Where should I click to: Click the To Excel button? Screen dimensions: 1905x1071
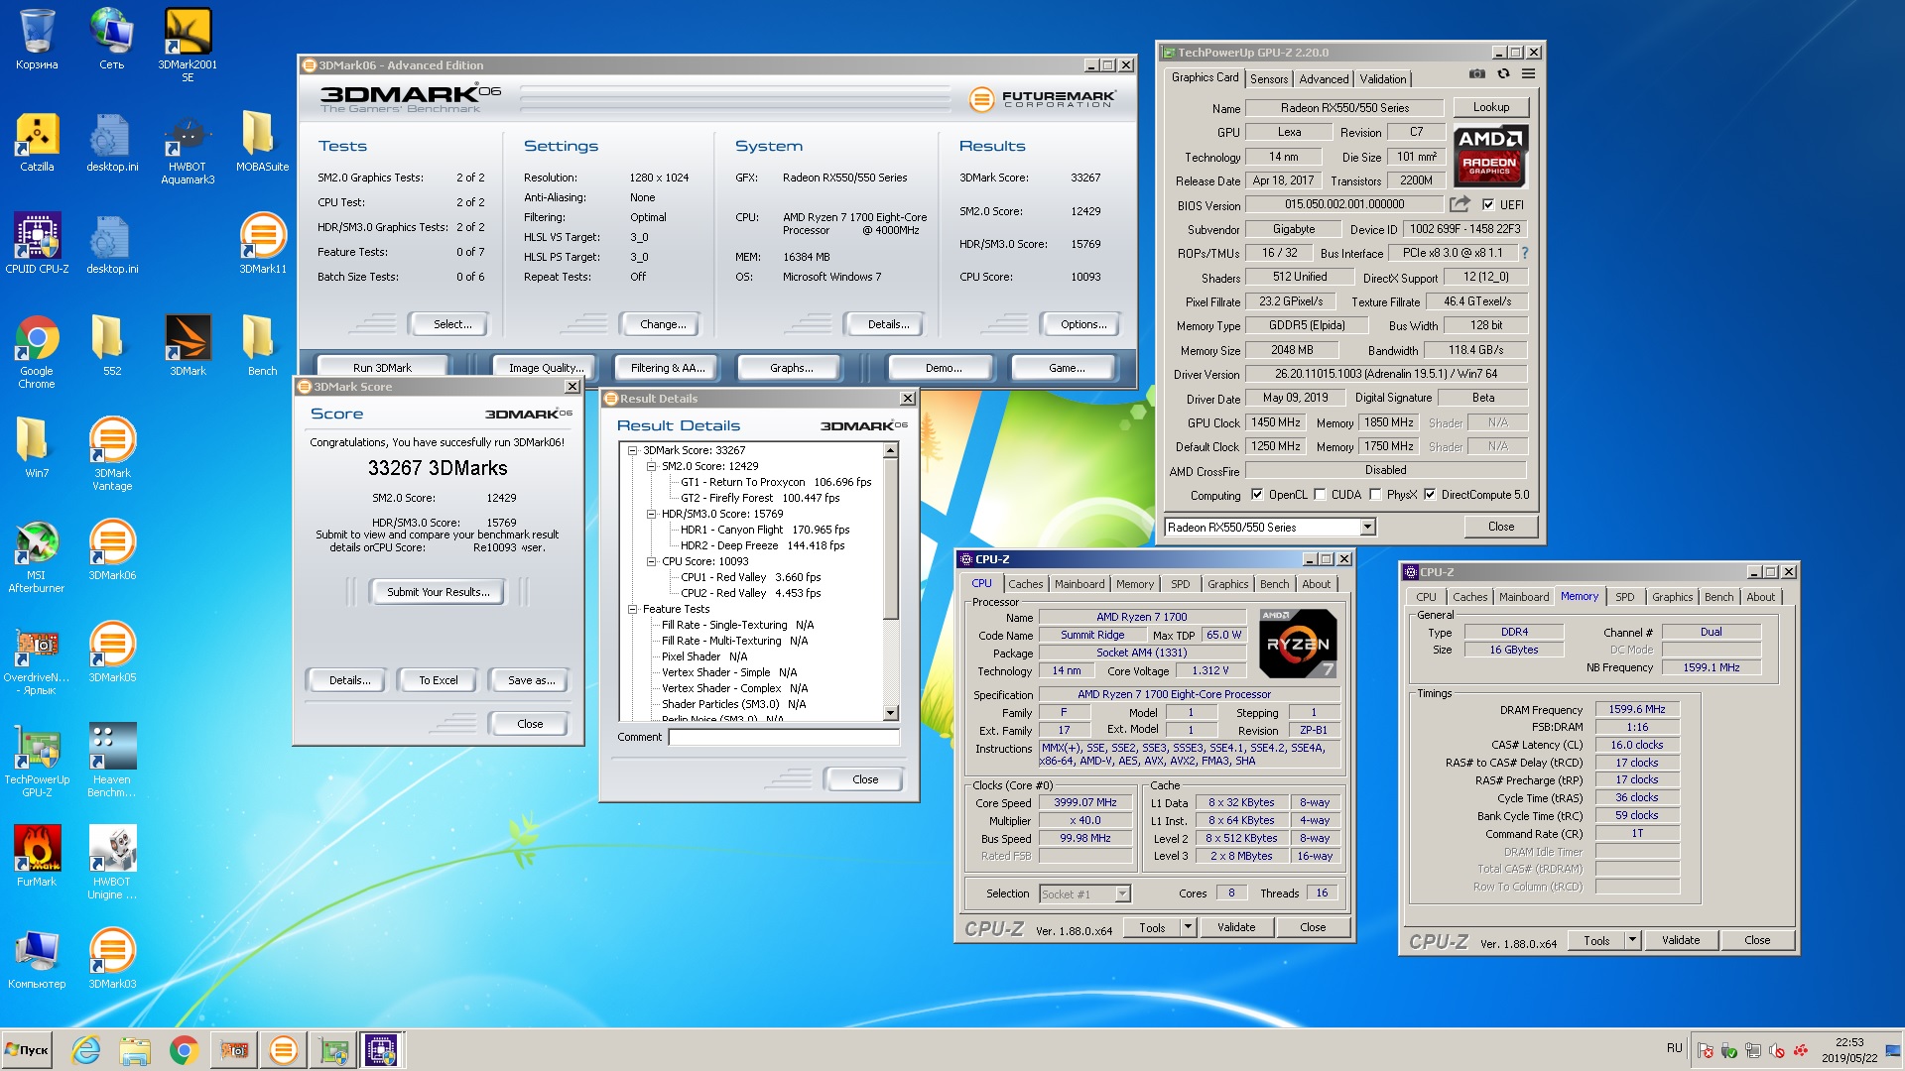coord(439,680)
